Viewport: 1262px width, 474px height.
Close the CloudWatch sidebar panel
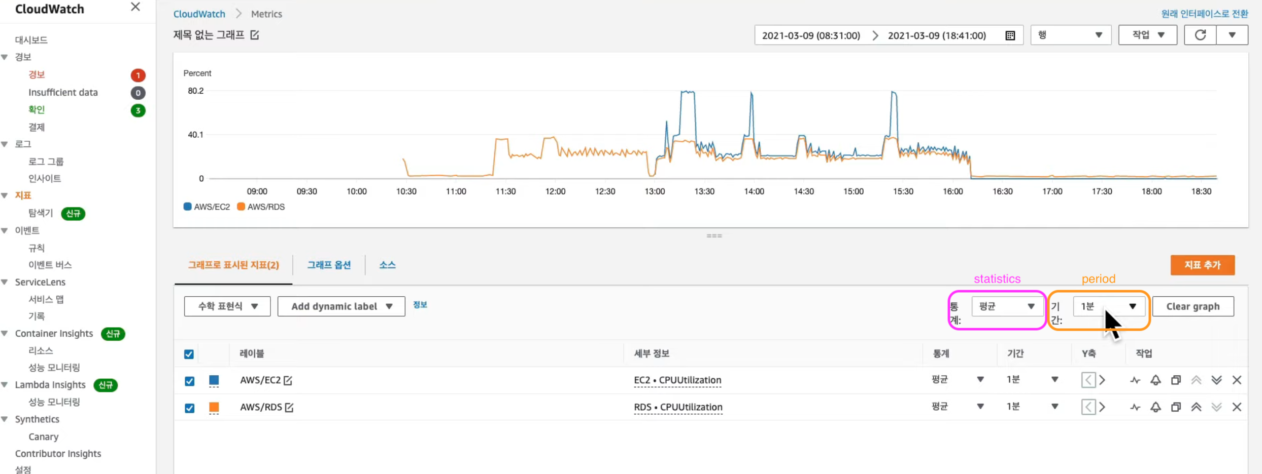135,7
